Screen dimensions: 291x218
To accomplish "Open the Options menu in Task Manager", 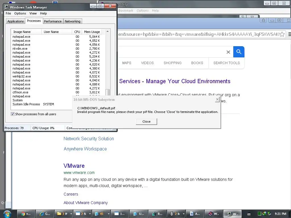I will coord(20,13).
